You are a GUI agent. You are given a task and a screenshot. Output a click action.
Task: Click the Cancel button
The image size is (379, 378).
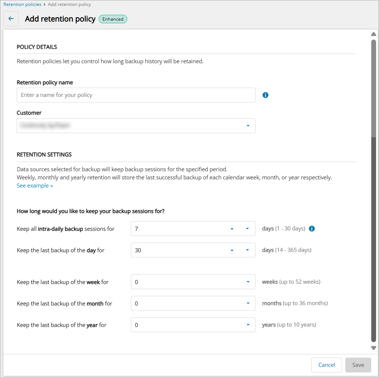click(x=326, y=365)
